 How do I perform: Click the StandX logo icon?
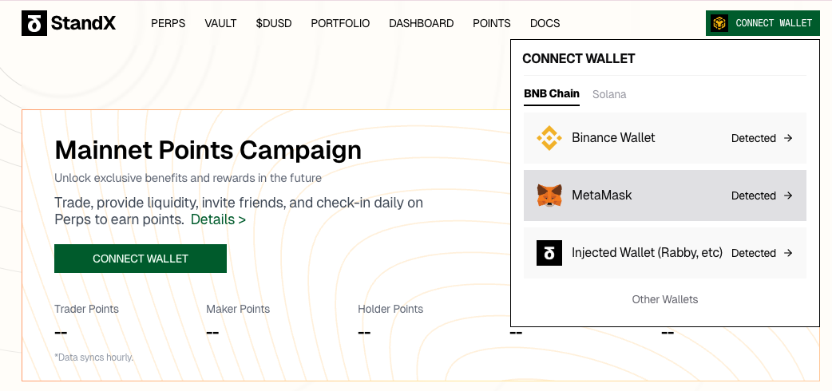(x=34, y=23)
